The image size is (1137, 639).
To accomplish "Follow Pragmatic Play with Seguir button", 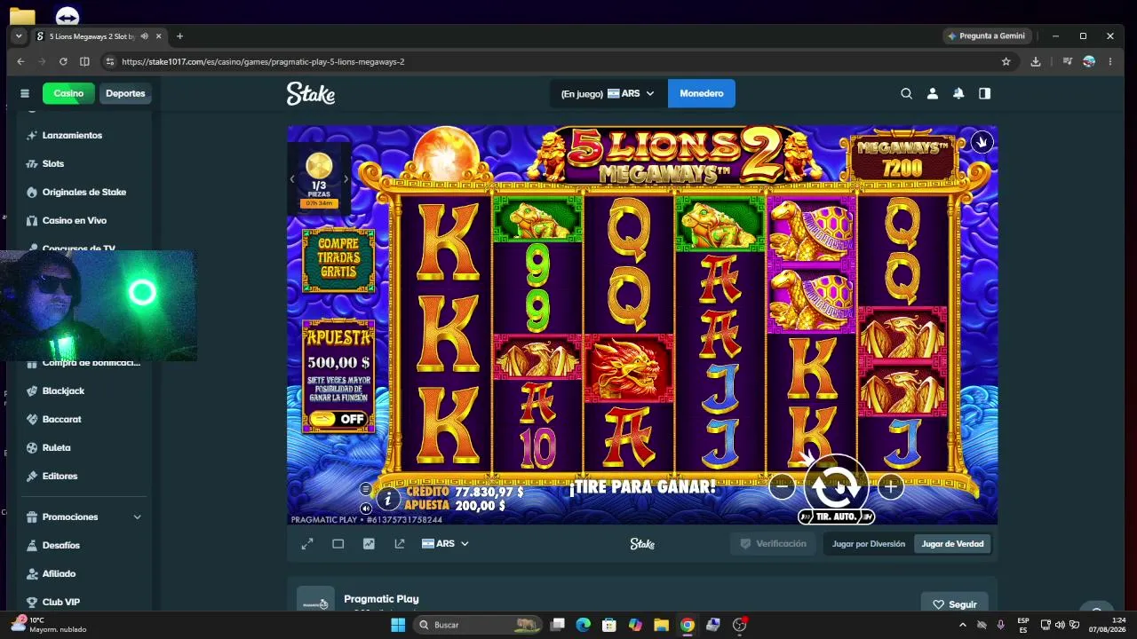I will 954,604.
